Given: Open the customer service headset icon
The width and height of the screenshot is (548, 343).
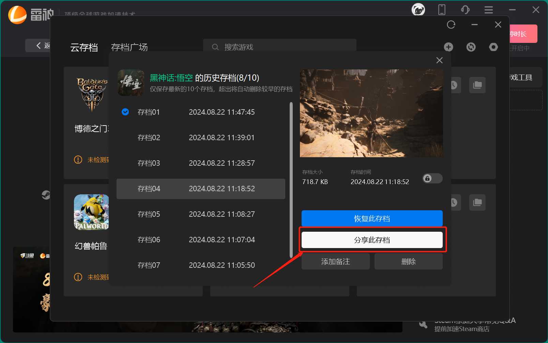Looking at the screenshot, I should [x=465, y=10].
